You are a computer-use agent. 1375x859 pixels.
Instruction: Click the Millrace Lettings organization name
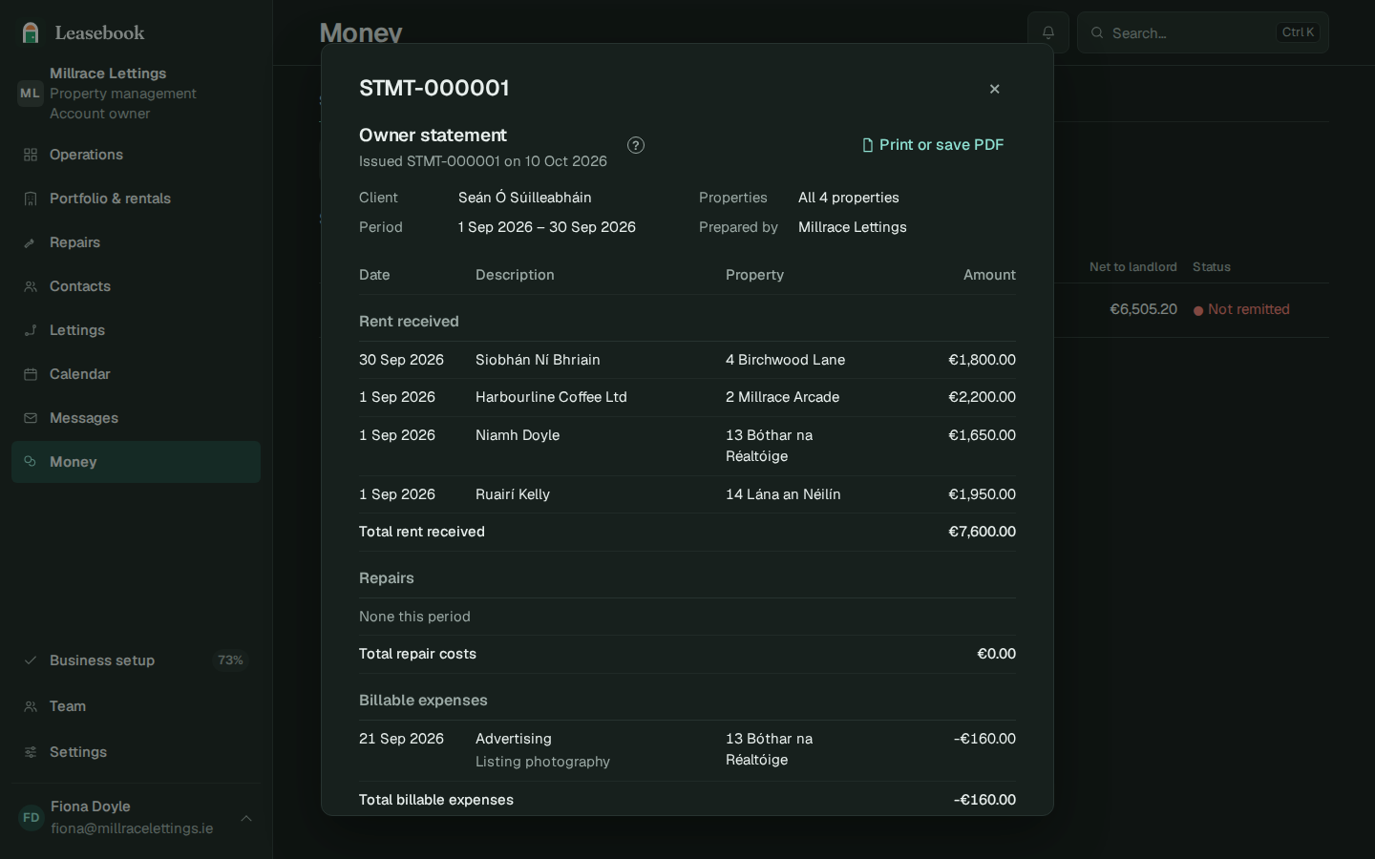(108, 73)
